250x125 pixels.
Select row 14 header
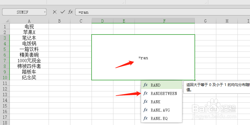point(5,100)
